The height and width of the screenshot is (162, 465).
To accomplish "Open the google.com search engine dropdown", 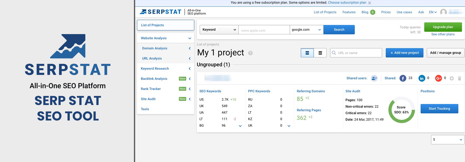I will [x=307, y=30].
